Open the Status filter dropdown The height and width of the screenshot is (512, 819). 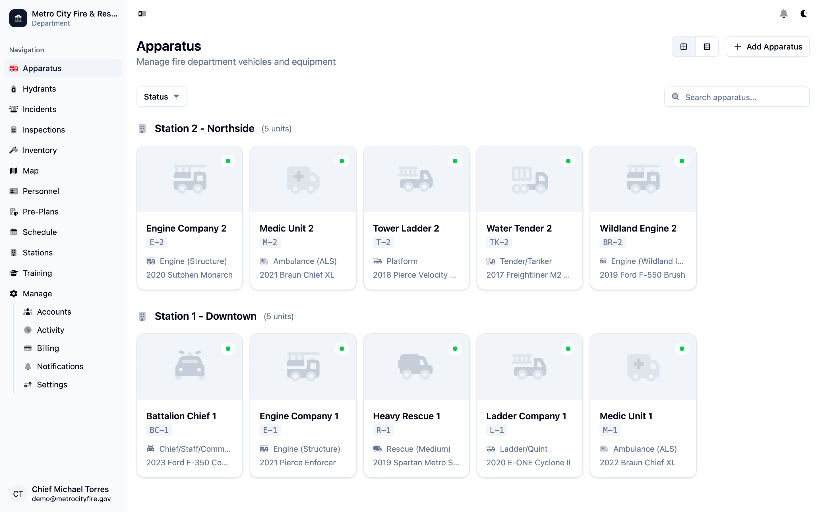[162, 96]
